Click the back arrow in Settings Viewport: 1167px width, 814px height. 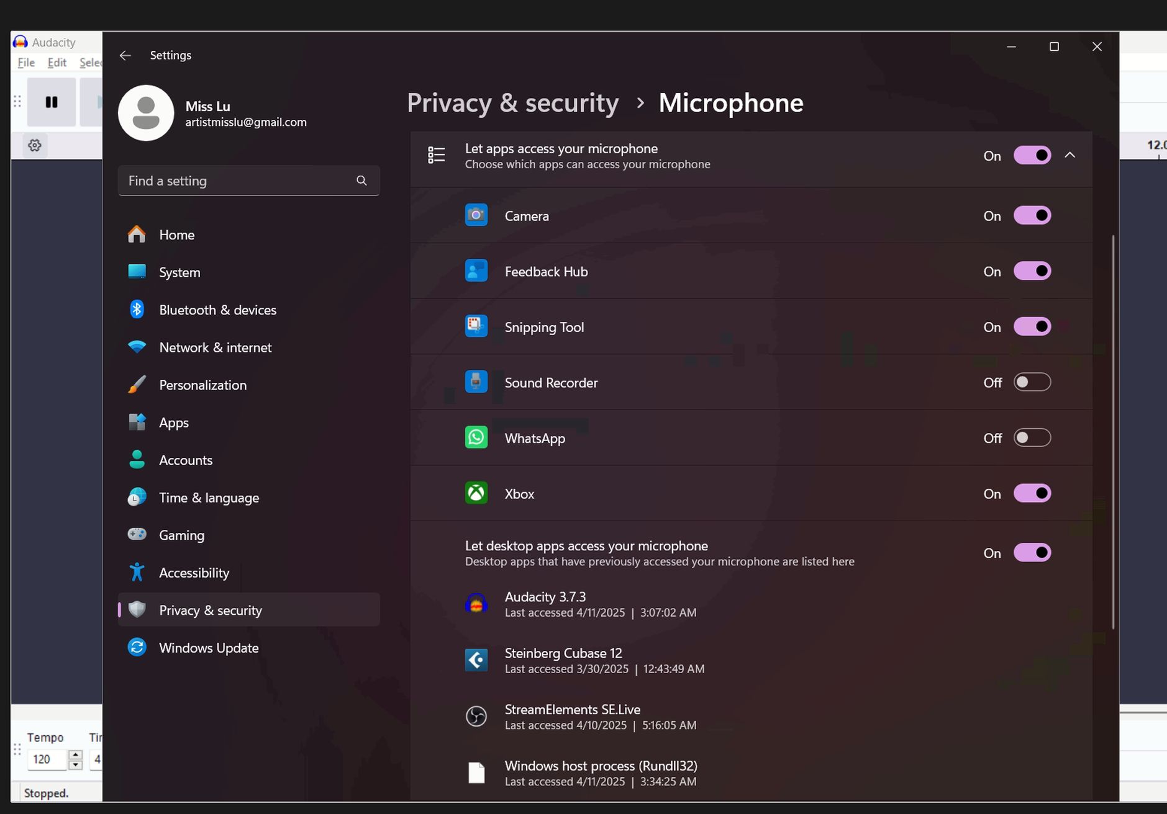pyautogui.click(x=125, y=55)
